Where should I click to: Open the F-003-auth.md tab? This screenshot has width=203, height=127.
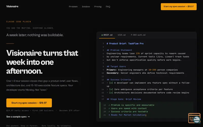138,35
